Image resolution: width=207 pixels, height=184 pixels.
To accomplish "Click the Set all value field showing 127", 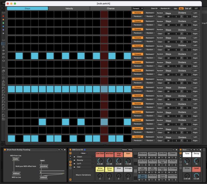I will pyautogui.click(x=196, y=9).
